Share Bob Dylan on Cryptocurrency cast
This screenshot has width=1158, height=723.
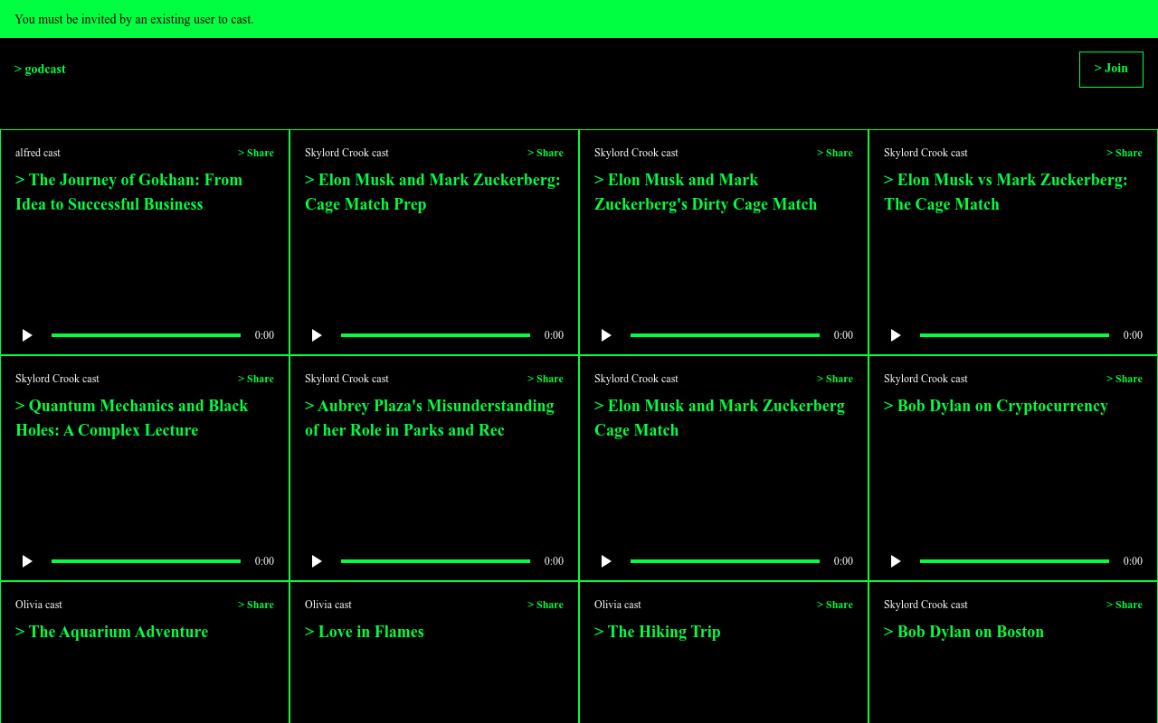[1125, 379]
